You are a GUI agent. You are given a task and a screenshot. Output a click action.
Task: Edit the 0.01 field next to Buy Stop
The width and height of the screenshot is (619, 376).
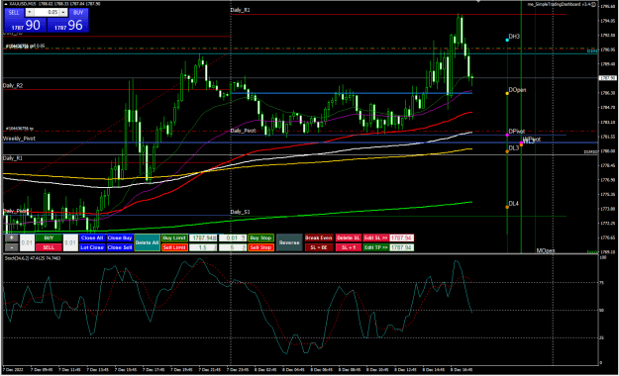click(233, 237)
